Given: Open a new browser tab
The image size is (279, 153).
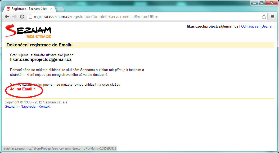Looking at the screenshot, I should point(60,9).
